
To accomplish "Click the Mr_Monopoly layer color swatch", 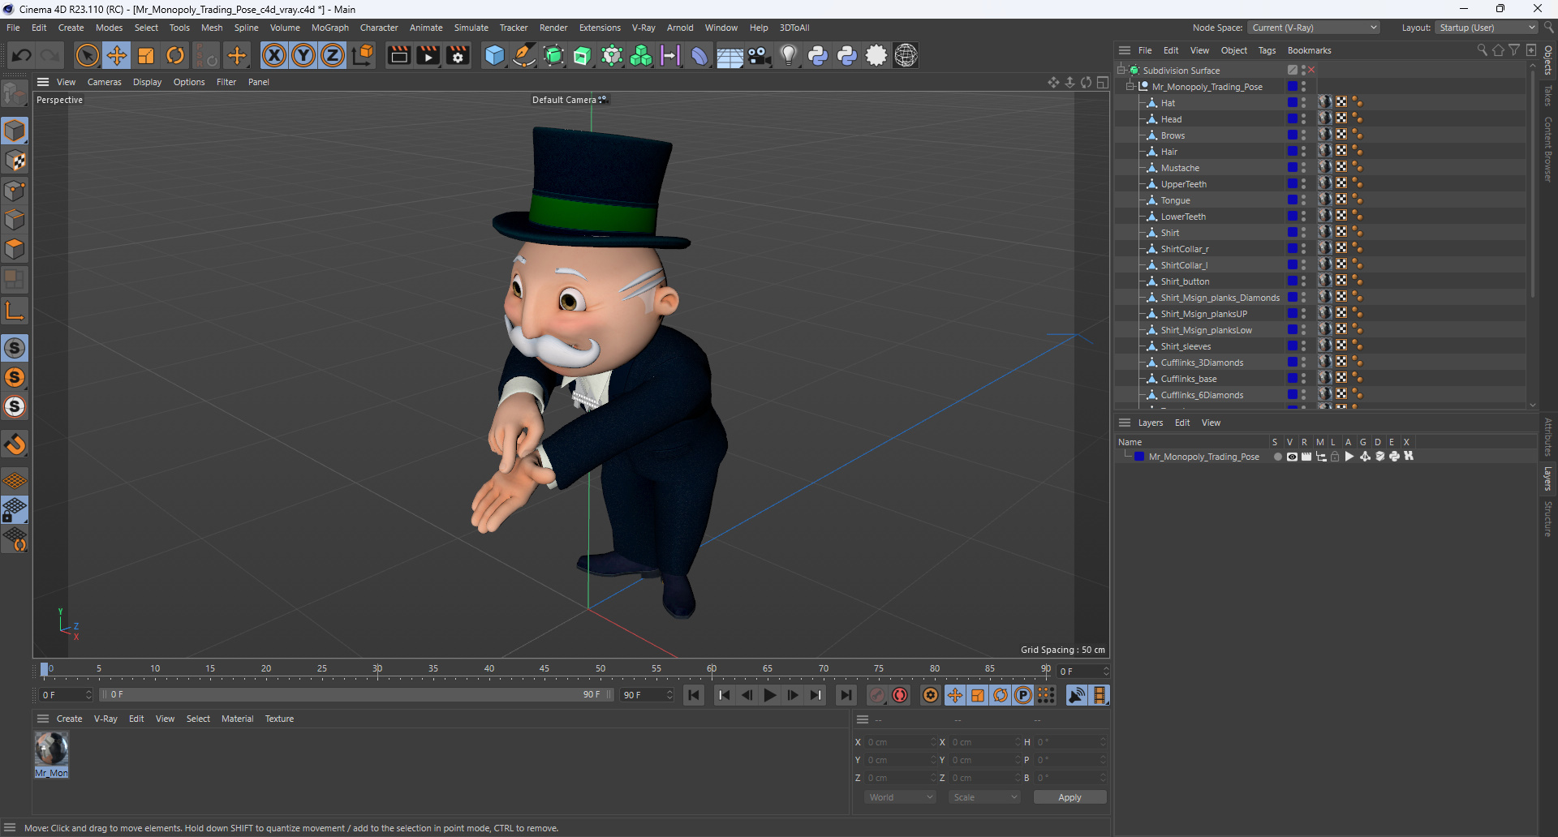I will 1139,457.
